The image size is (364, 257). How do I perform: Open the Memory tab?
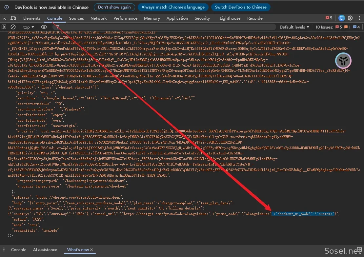click(x=152, y=18)
